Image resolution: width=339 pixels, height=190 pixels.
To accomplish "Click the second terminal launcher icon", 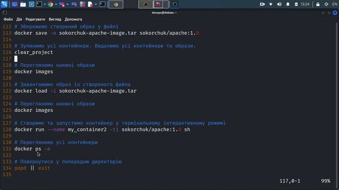I will pyautogui.click(x=102, y=4).
